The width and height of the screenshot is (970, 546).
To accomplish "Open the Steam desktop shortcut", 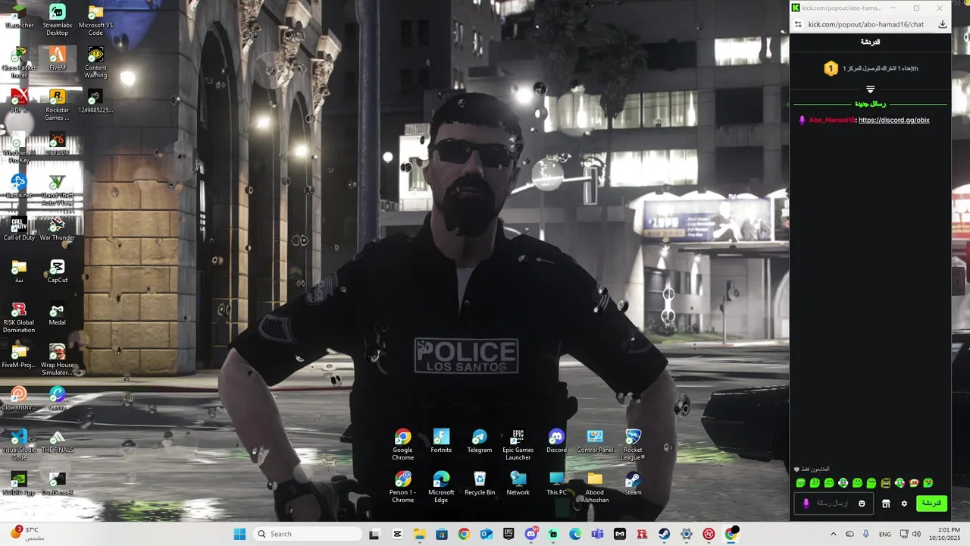I will pyautogui.click(x=633, y=483).
